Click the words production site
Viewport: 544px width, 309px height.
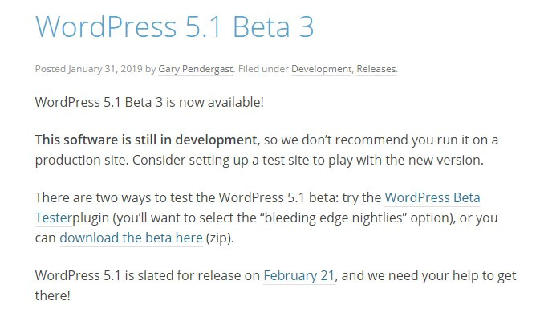(x=82, y=160)
